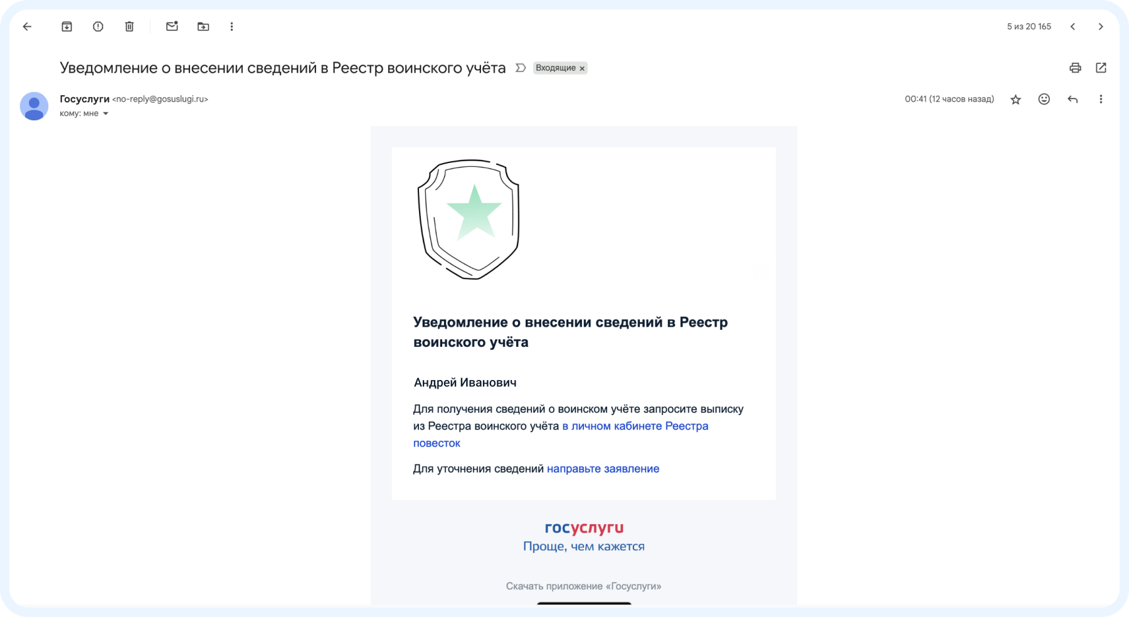This screenshot has width=1129, height=617.
Task: Click bold notification heading in email body
Action: 570,332
